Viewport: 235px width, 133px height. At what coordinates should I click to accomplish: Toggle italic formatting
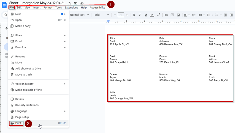point(140,15)
